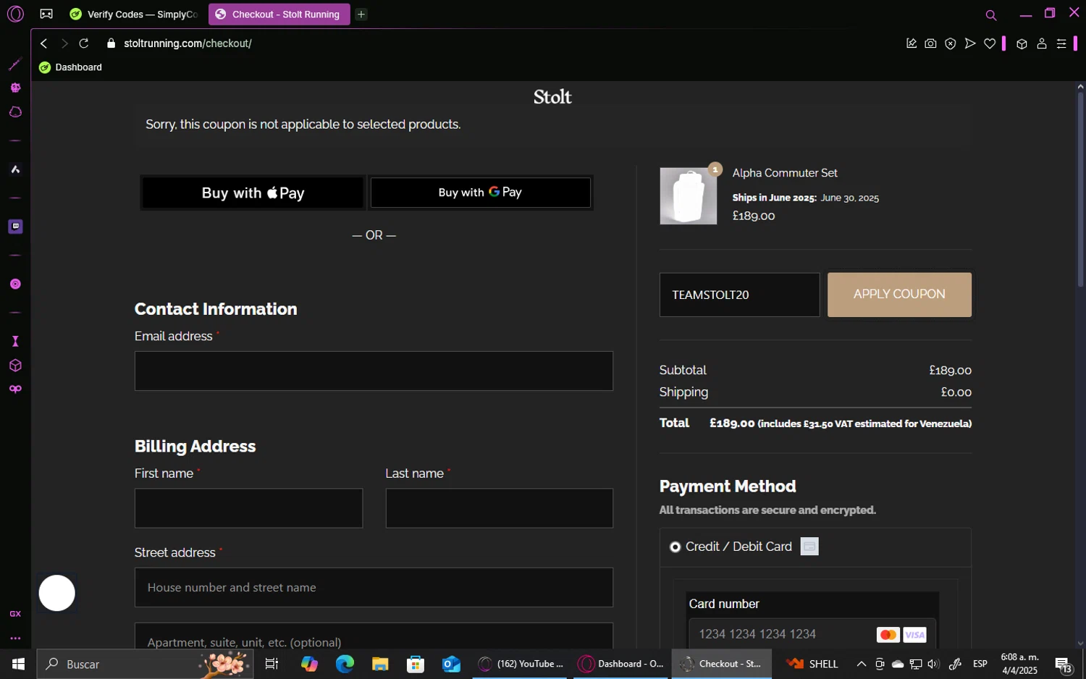Open Microsoft Store from the taskbar

(416, 664)
